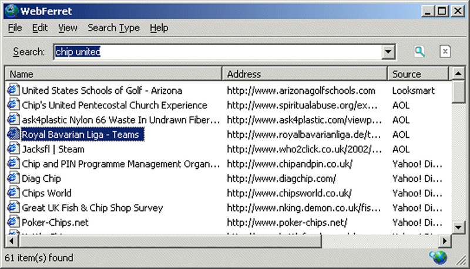Screen dimensions: 470x269
Task: Select the Diag Chip result
Action: [41, 178]
